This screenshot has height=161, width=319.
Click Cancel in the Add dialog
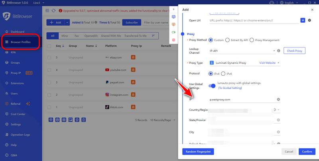(x=289, y=152)
